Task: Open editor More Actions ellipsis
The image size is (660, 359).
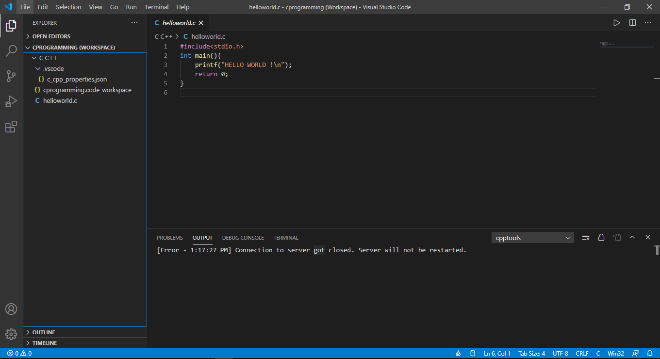Action: tap(648, 23)
